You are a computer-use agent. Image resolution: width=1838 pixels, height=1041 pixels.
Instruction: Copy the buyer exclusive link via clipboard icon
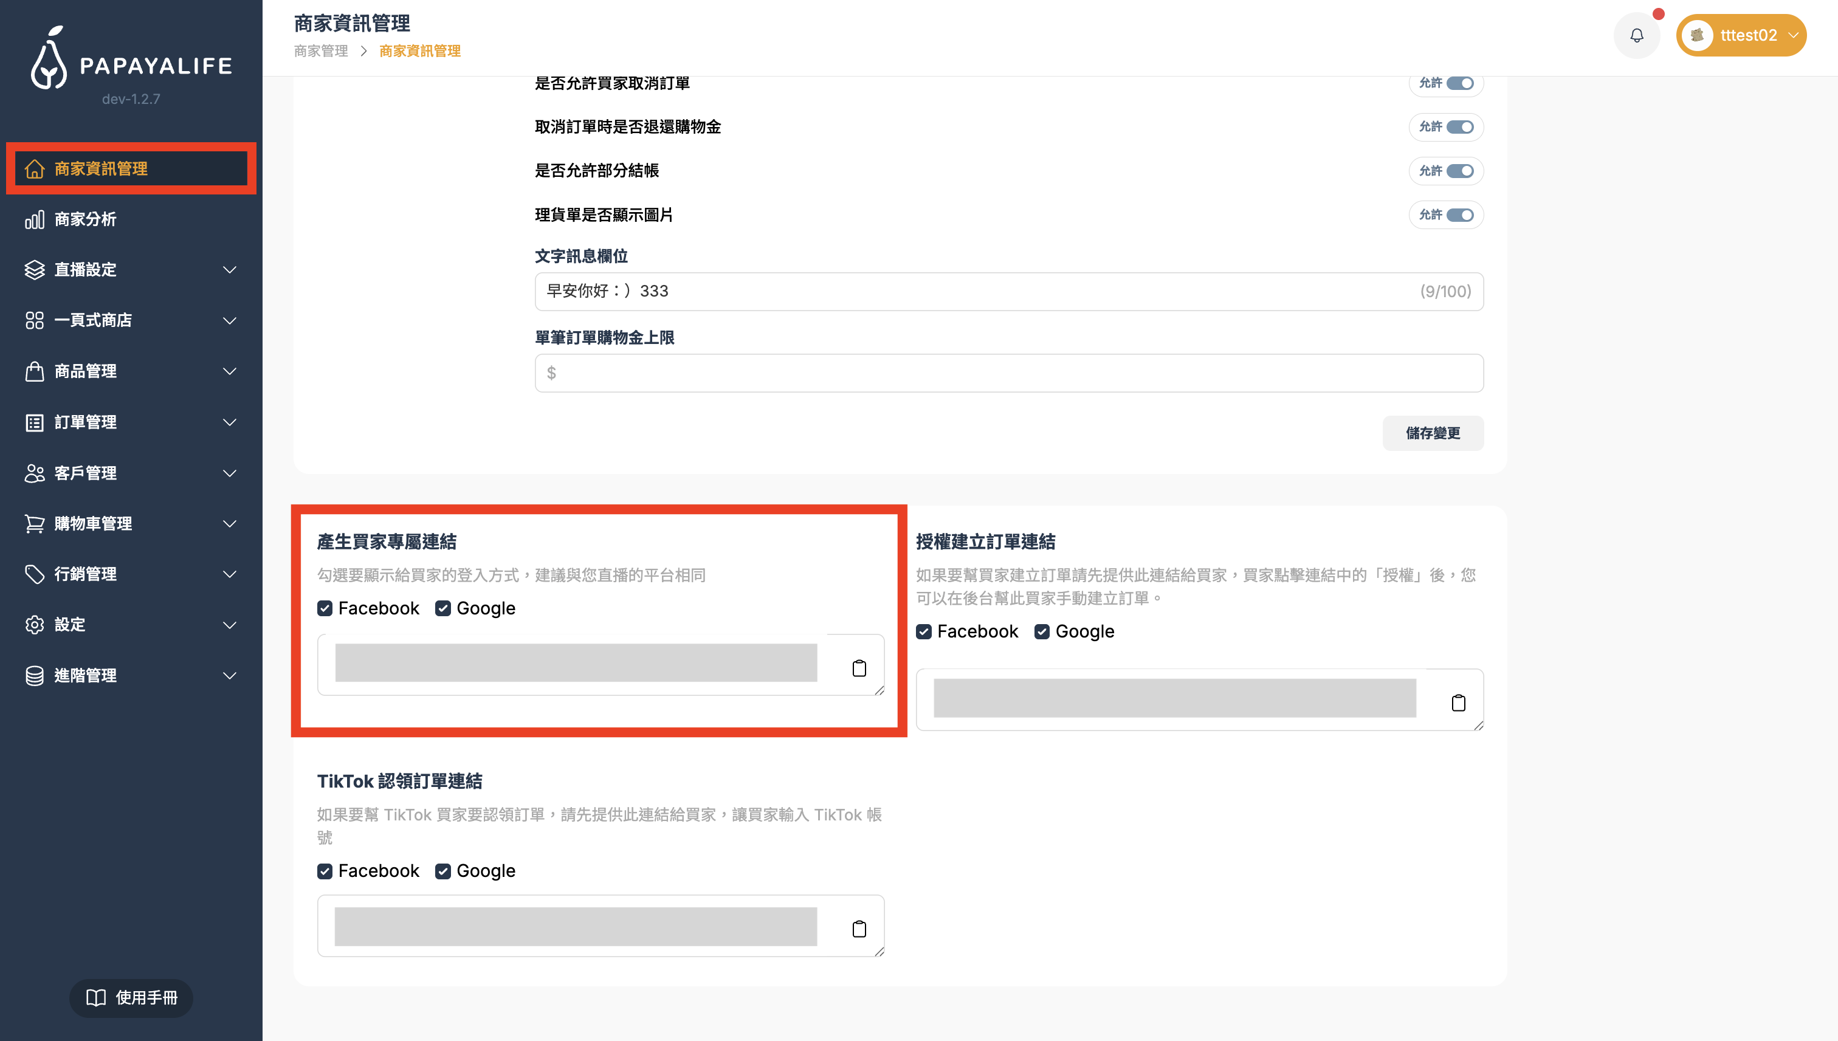(859, 668)
